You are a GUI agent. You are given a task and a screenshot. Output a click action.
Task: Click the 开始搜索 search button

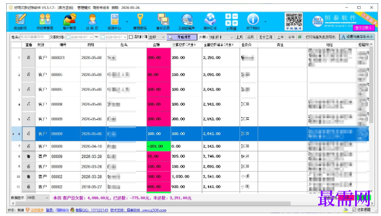tap(181, 37)
